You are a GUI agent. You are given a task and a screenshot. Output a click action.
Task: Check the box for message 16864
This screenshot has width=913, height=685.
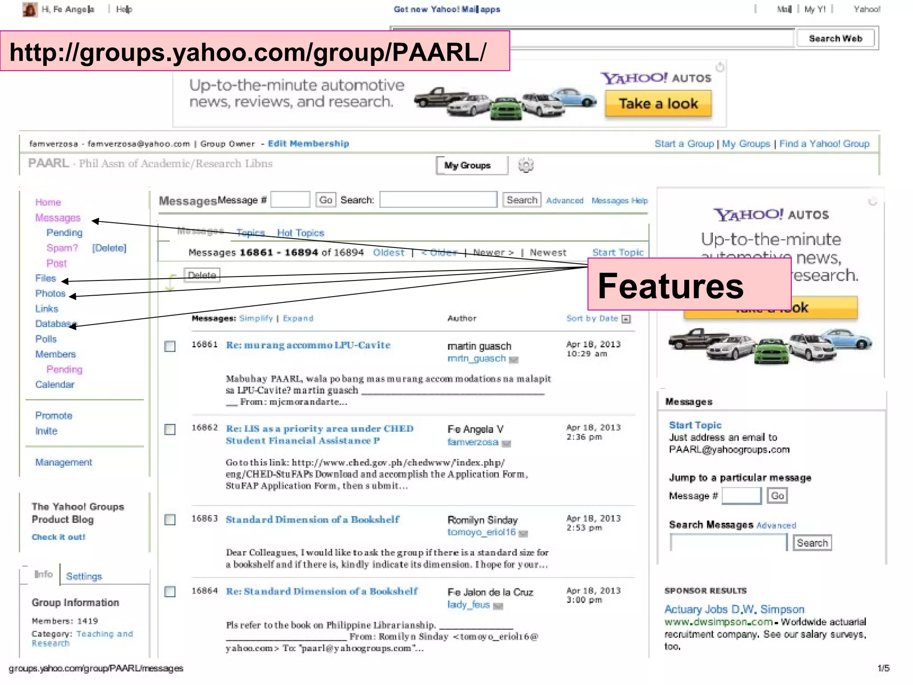[170, 592]
